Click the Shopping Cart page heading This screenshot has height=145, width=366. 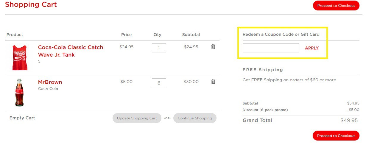[x=31, y=4]
